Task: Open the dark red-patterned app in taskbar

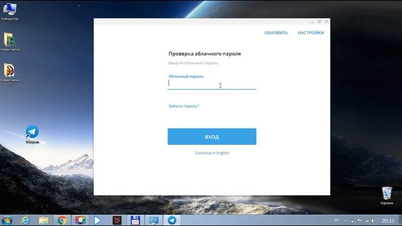Action: tap(117, 220)
